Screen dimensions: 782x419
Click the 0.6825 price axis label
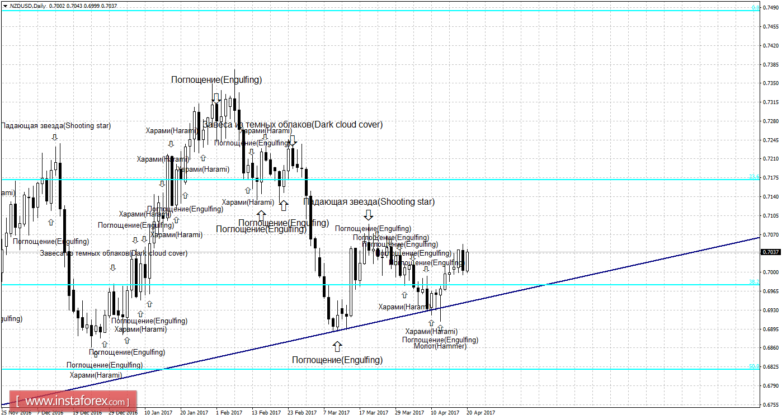click(x=771, y=367)
